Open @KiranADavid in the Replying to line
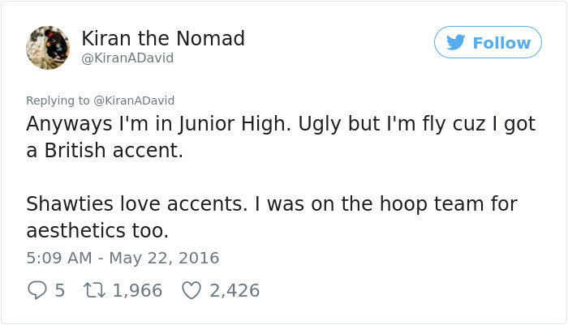The height and width of the screenshot is (325, 568). [135, 100]
